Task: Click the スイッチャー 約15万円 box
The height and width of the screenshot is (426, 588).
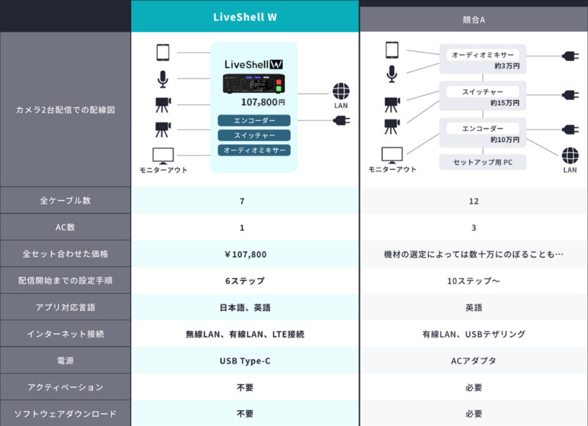Action: 482,96
